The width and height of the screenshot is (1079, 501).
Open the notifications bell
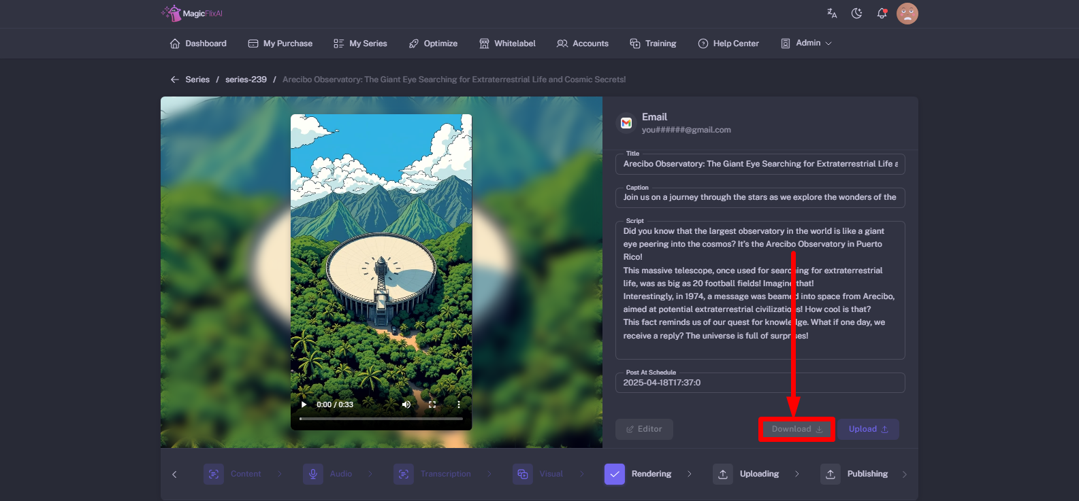[882, 13]
